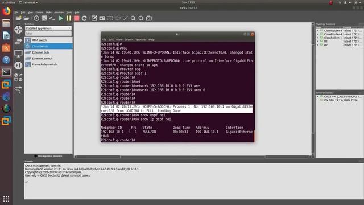Toggle show interface labels icon
364x205 pixels.
pyautogui.click(x=44, y=18)
